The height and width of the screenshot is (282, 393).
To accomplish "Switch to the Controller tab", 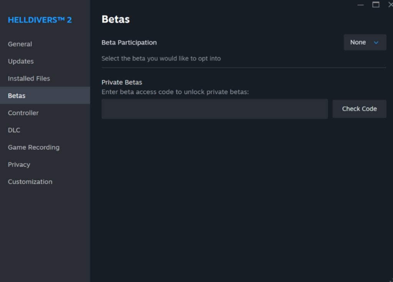I will [23, 113].
